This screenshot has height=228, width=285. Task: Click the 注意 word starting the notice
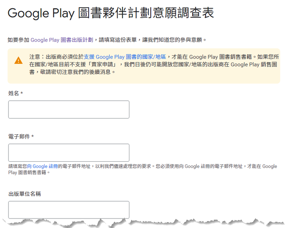click(x=34, y=57)
